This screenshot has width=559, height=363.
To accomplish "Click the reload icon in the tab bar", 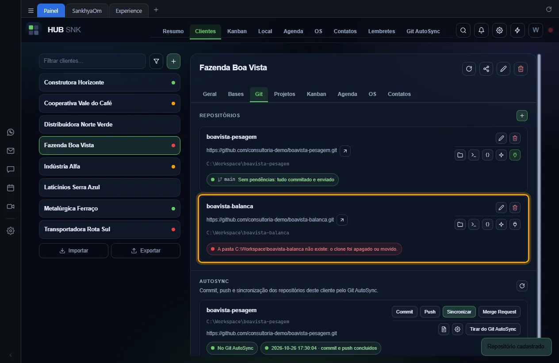I will (x=549, y=9).
